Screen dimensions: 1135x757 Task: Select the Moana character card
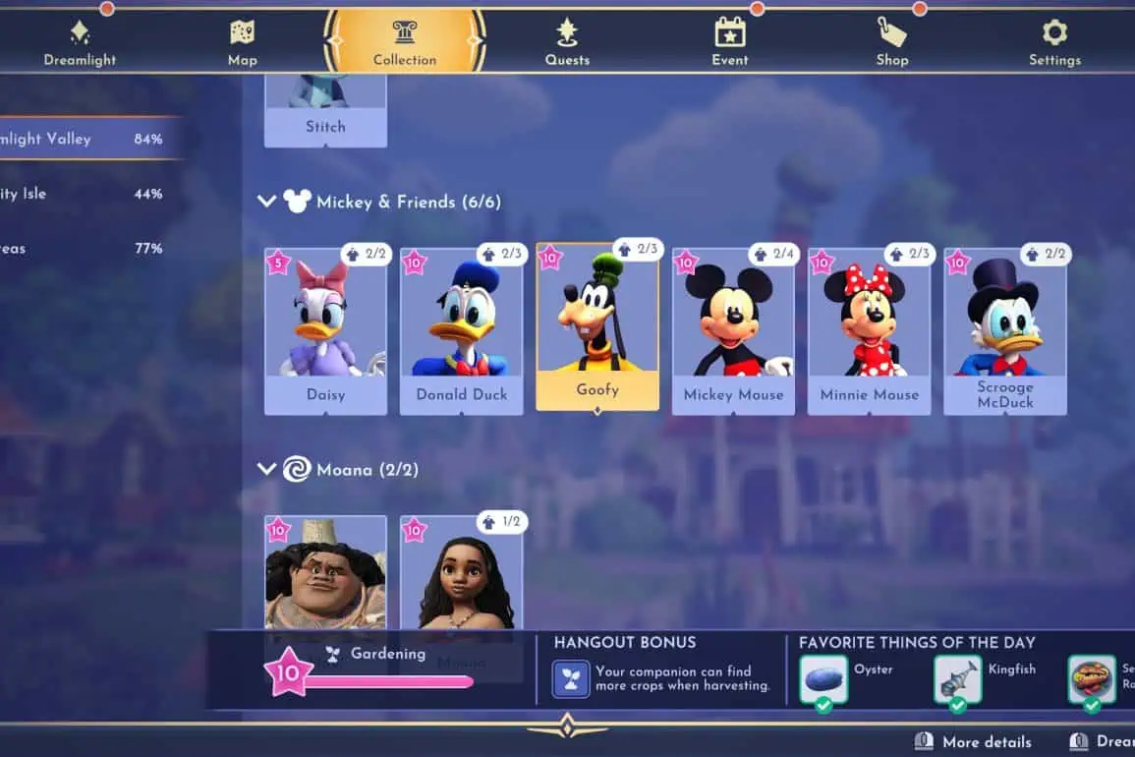coord(461,572)
